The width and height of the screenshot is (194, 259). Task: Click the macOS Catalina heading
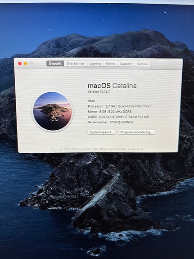tap(112, 86)
